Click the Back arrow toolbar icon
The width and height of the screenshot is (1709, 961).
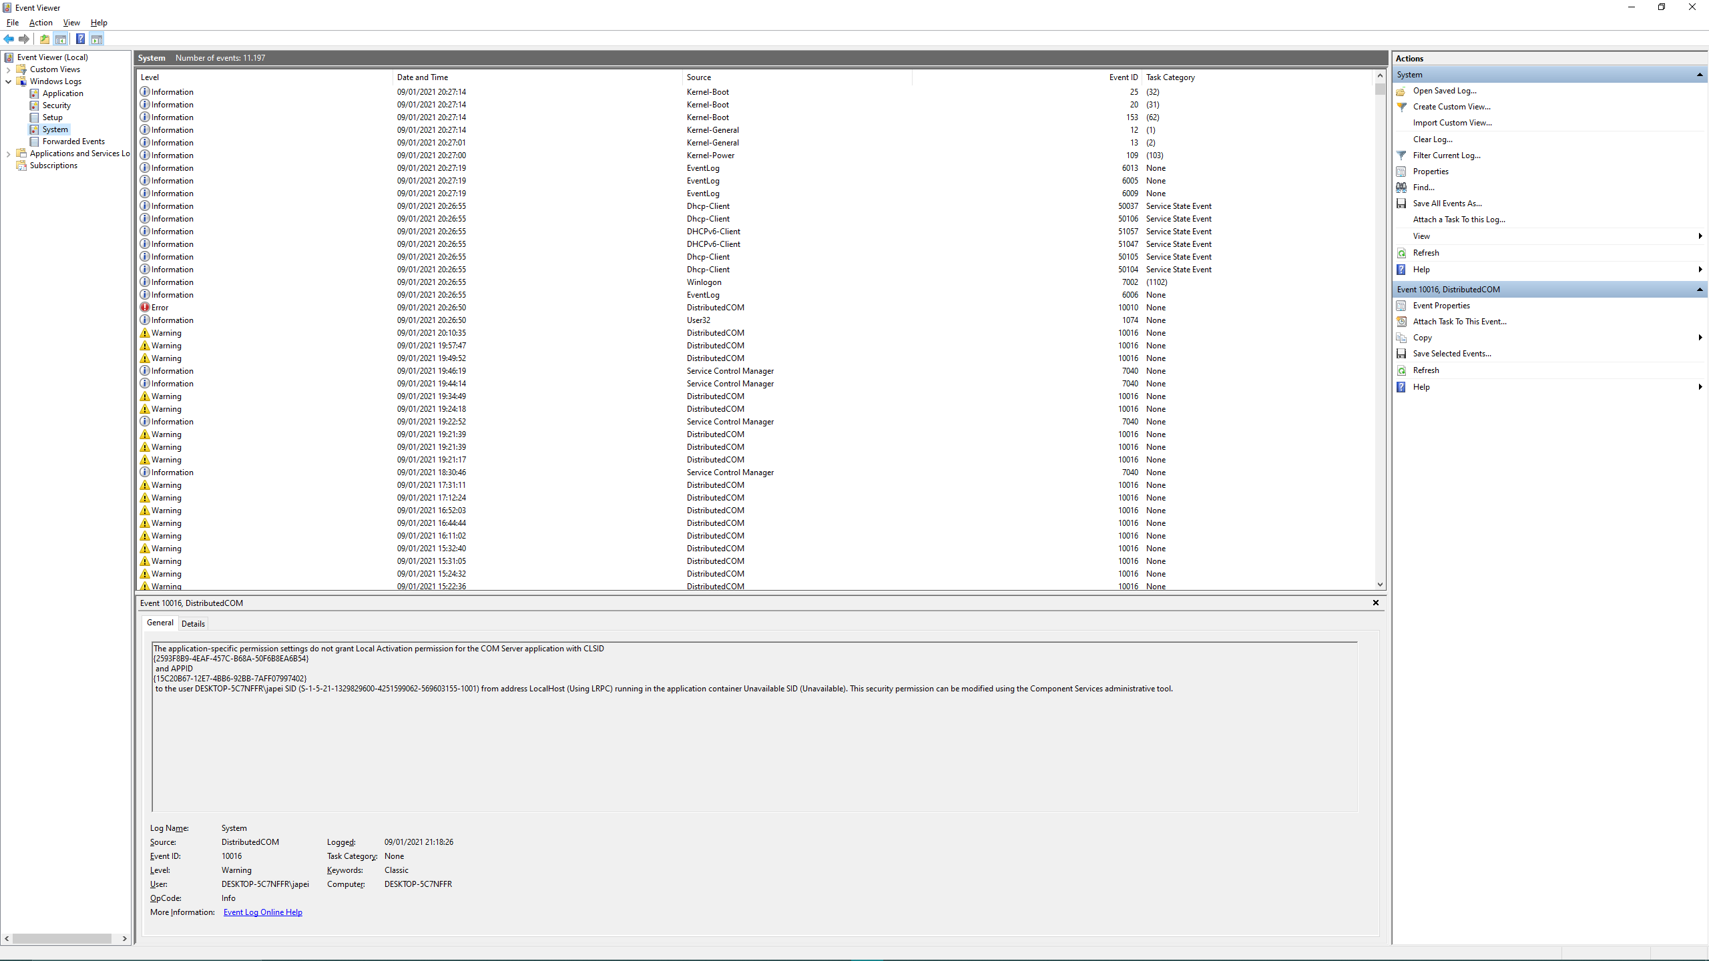point(9,39)
